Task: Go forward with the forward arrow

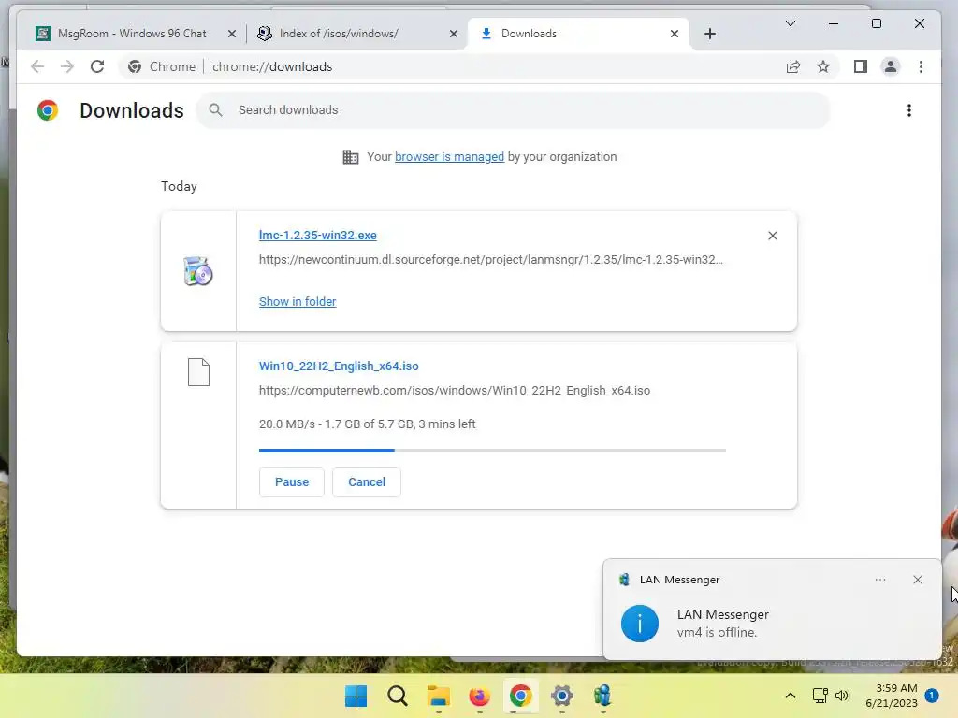Action: 67,66
